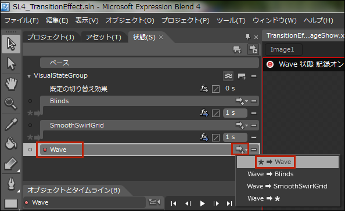Edit the default transition 0 s duration
345x211 pixels.
click(230, 89)
